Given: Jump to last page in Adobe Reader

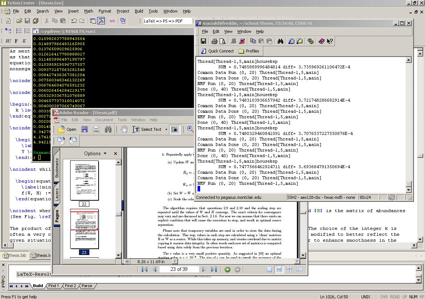Looking at the screenshot, I should [x=214, y=269].
